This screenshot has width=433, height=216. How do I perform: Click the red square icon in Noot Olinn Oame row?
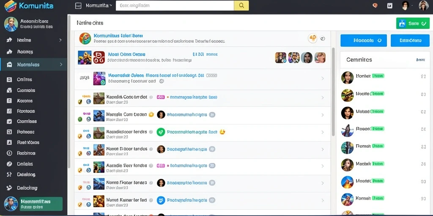tap(99, 57)
